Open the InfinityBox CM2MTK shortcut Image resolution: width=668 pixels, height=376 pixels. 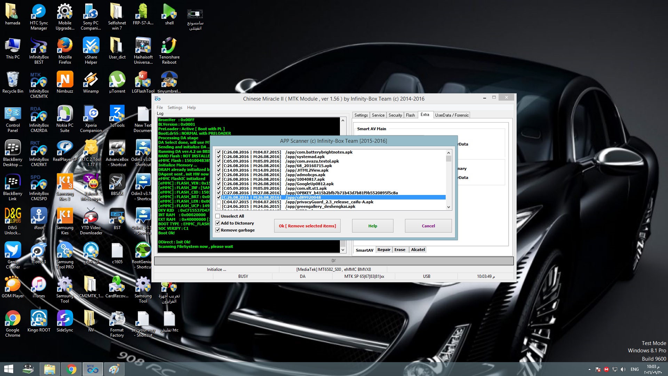pyautogui.click(x=39, y=85)
